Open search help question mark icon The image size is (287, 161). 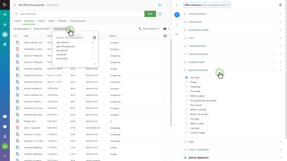pyautogui.click(x=160, y=14)
